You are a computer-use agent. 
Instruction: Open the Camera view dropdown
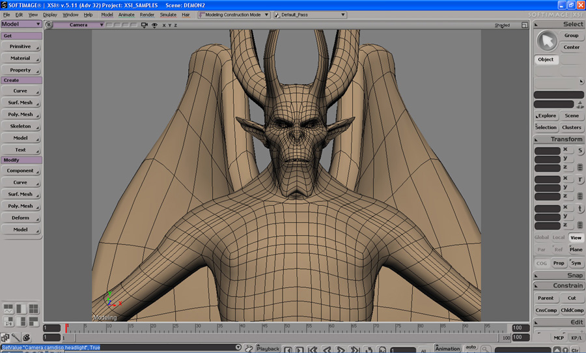[79, 25]
